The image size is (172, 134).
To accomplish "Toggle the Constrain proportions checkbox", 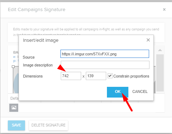I will (110, 76).
